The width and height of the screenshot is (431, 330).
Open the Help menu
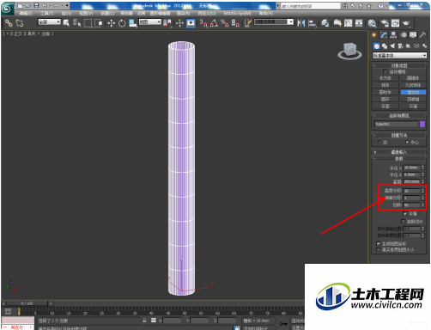(266, 14)
